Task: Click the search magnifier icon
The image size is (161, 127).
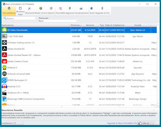Action: pos(5,18)
